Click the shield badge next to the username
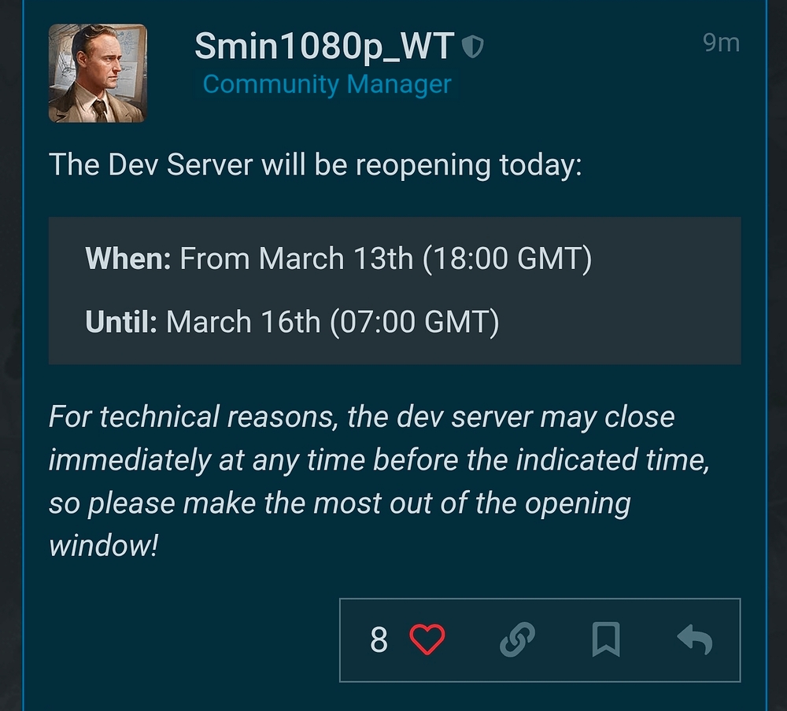787x711 pixels. [474, 46]
